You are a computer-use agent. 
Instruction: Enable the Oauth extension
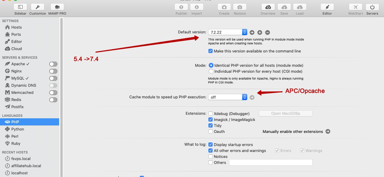tap(211, 131)
